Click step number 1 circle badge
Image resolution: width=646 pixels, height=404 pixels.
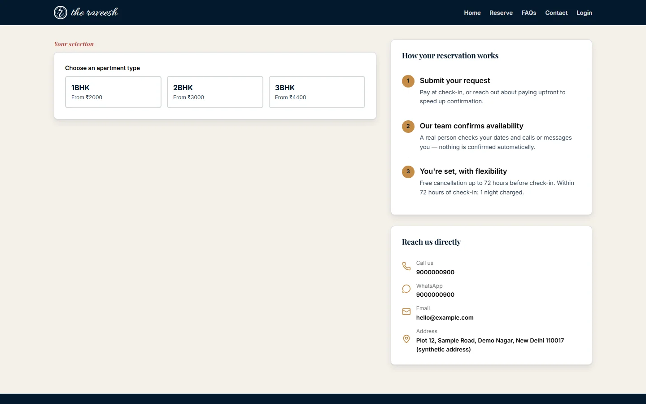(x=408, y=81)
